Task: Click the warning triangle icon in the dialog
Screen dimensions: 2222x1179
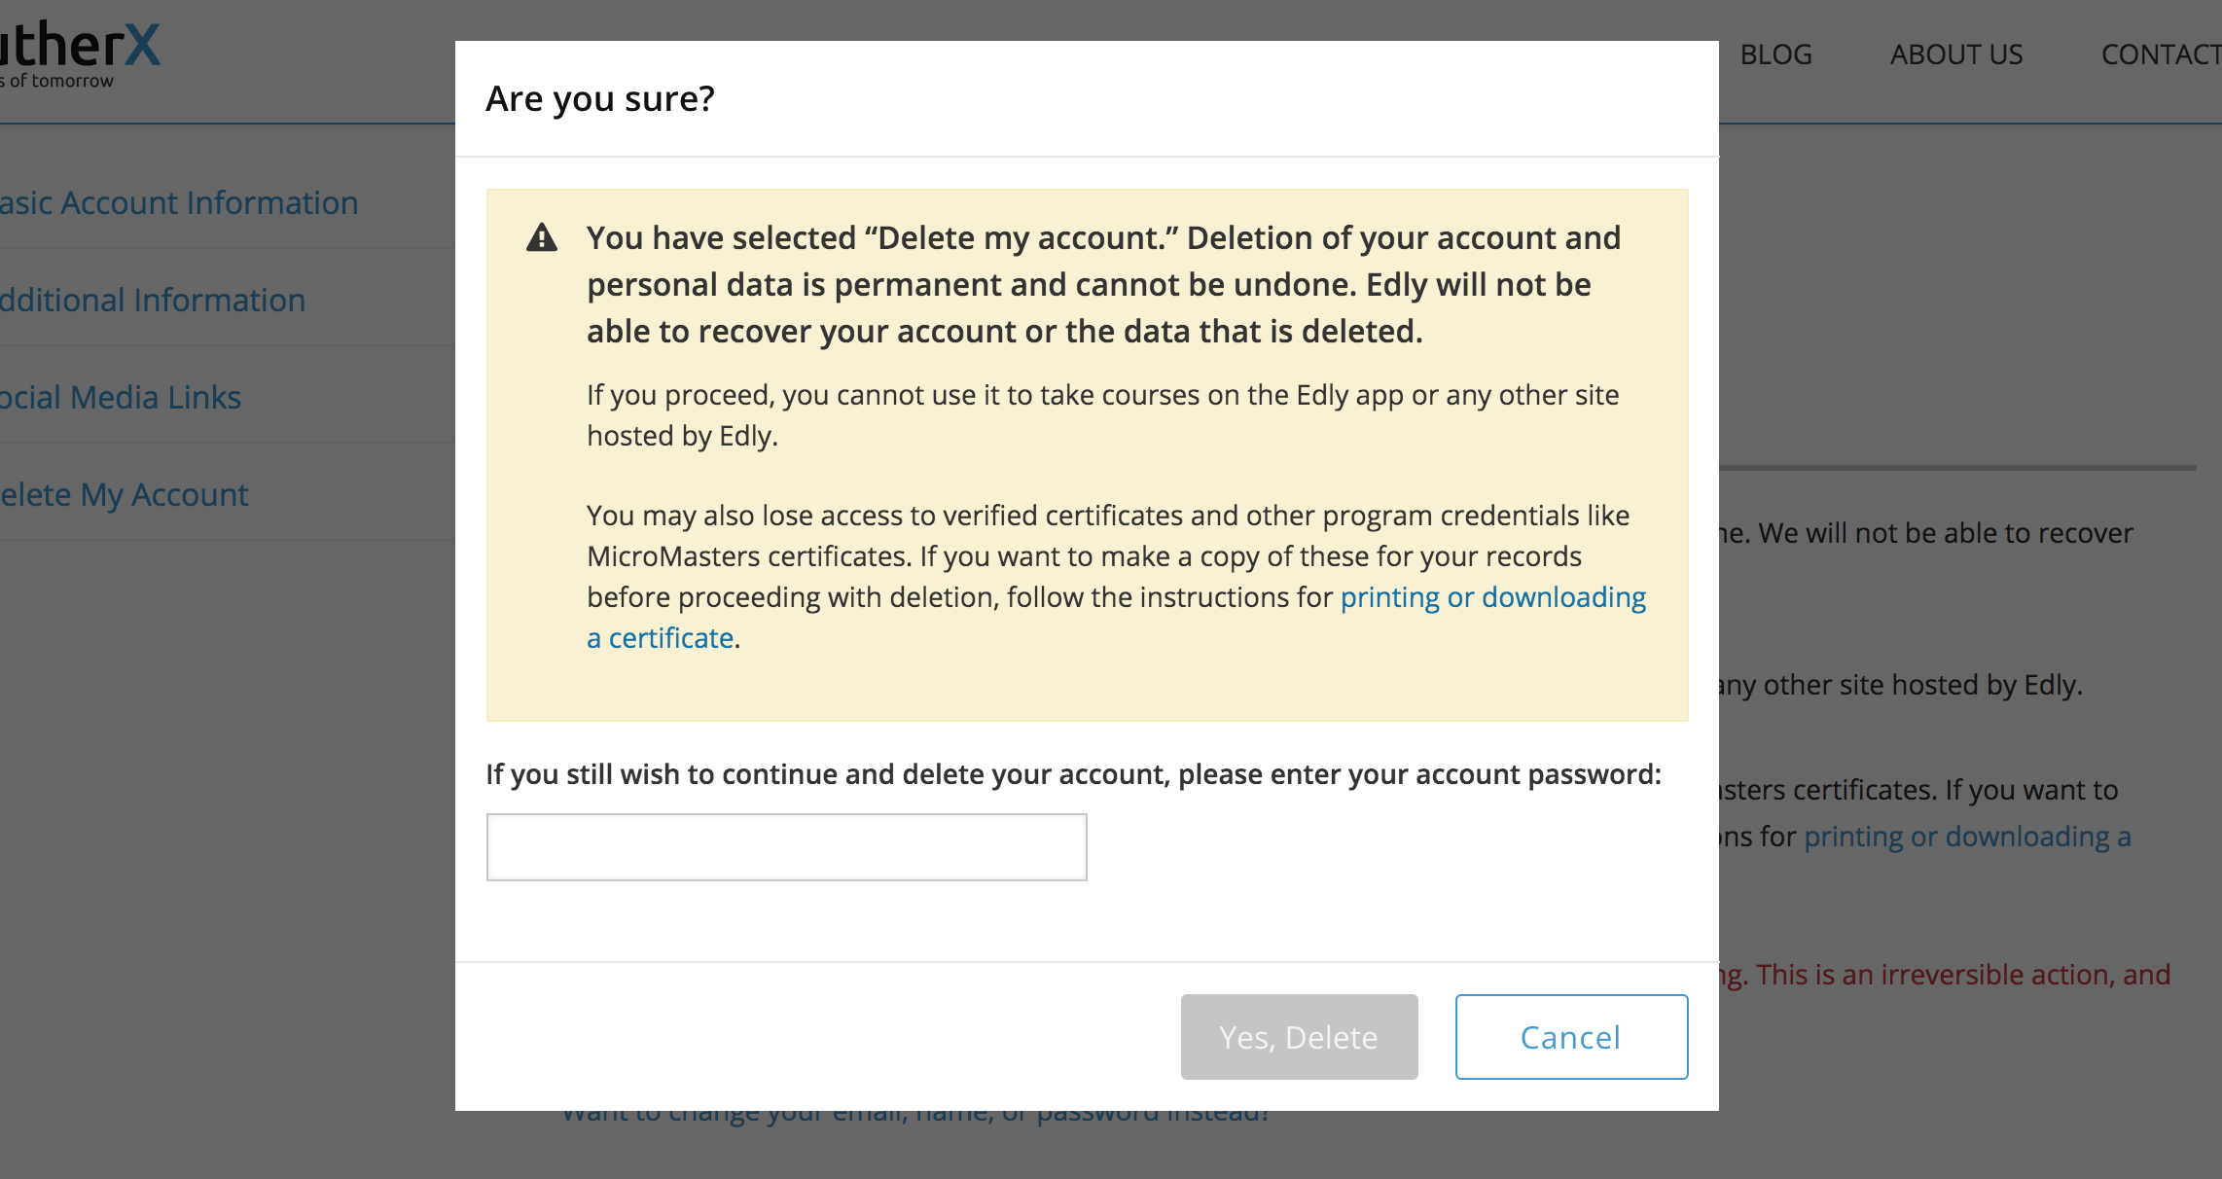Action: [542, 237]
